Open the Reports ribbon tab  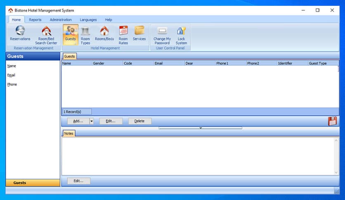tap(35, 19)
